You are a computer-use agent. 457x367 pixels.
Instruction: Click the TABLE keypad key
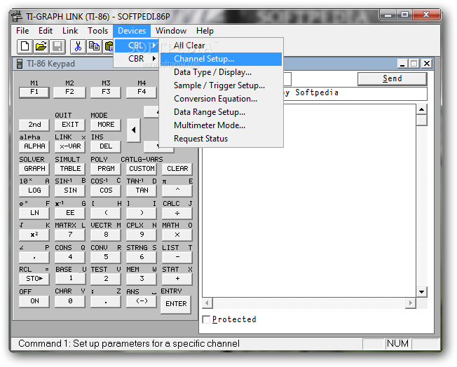(70, 169)
